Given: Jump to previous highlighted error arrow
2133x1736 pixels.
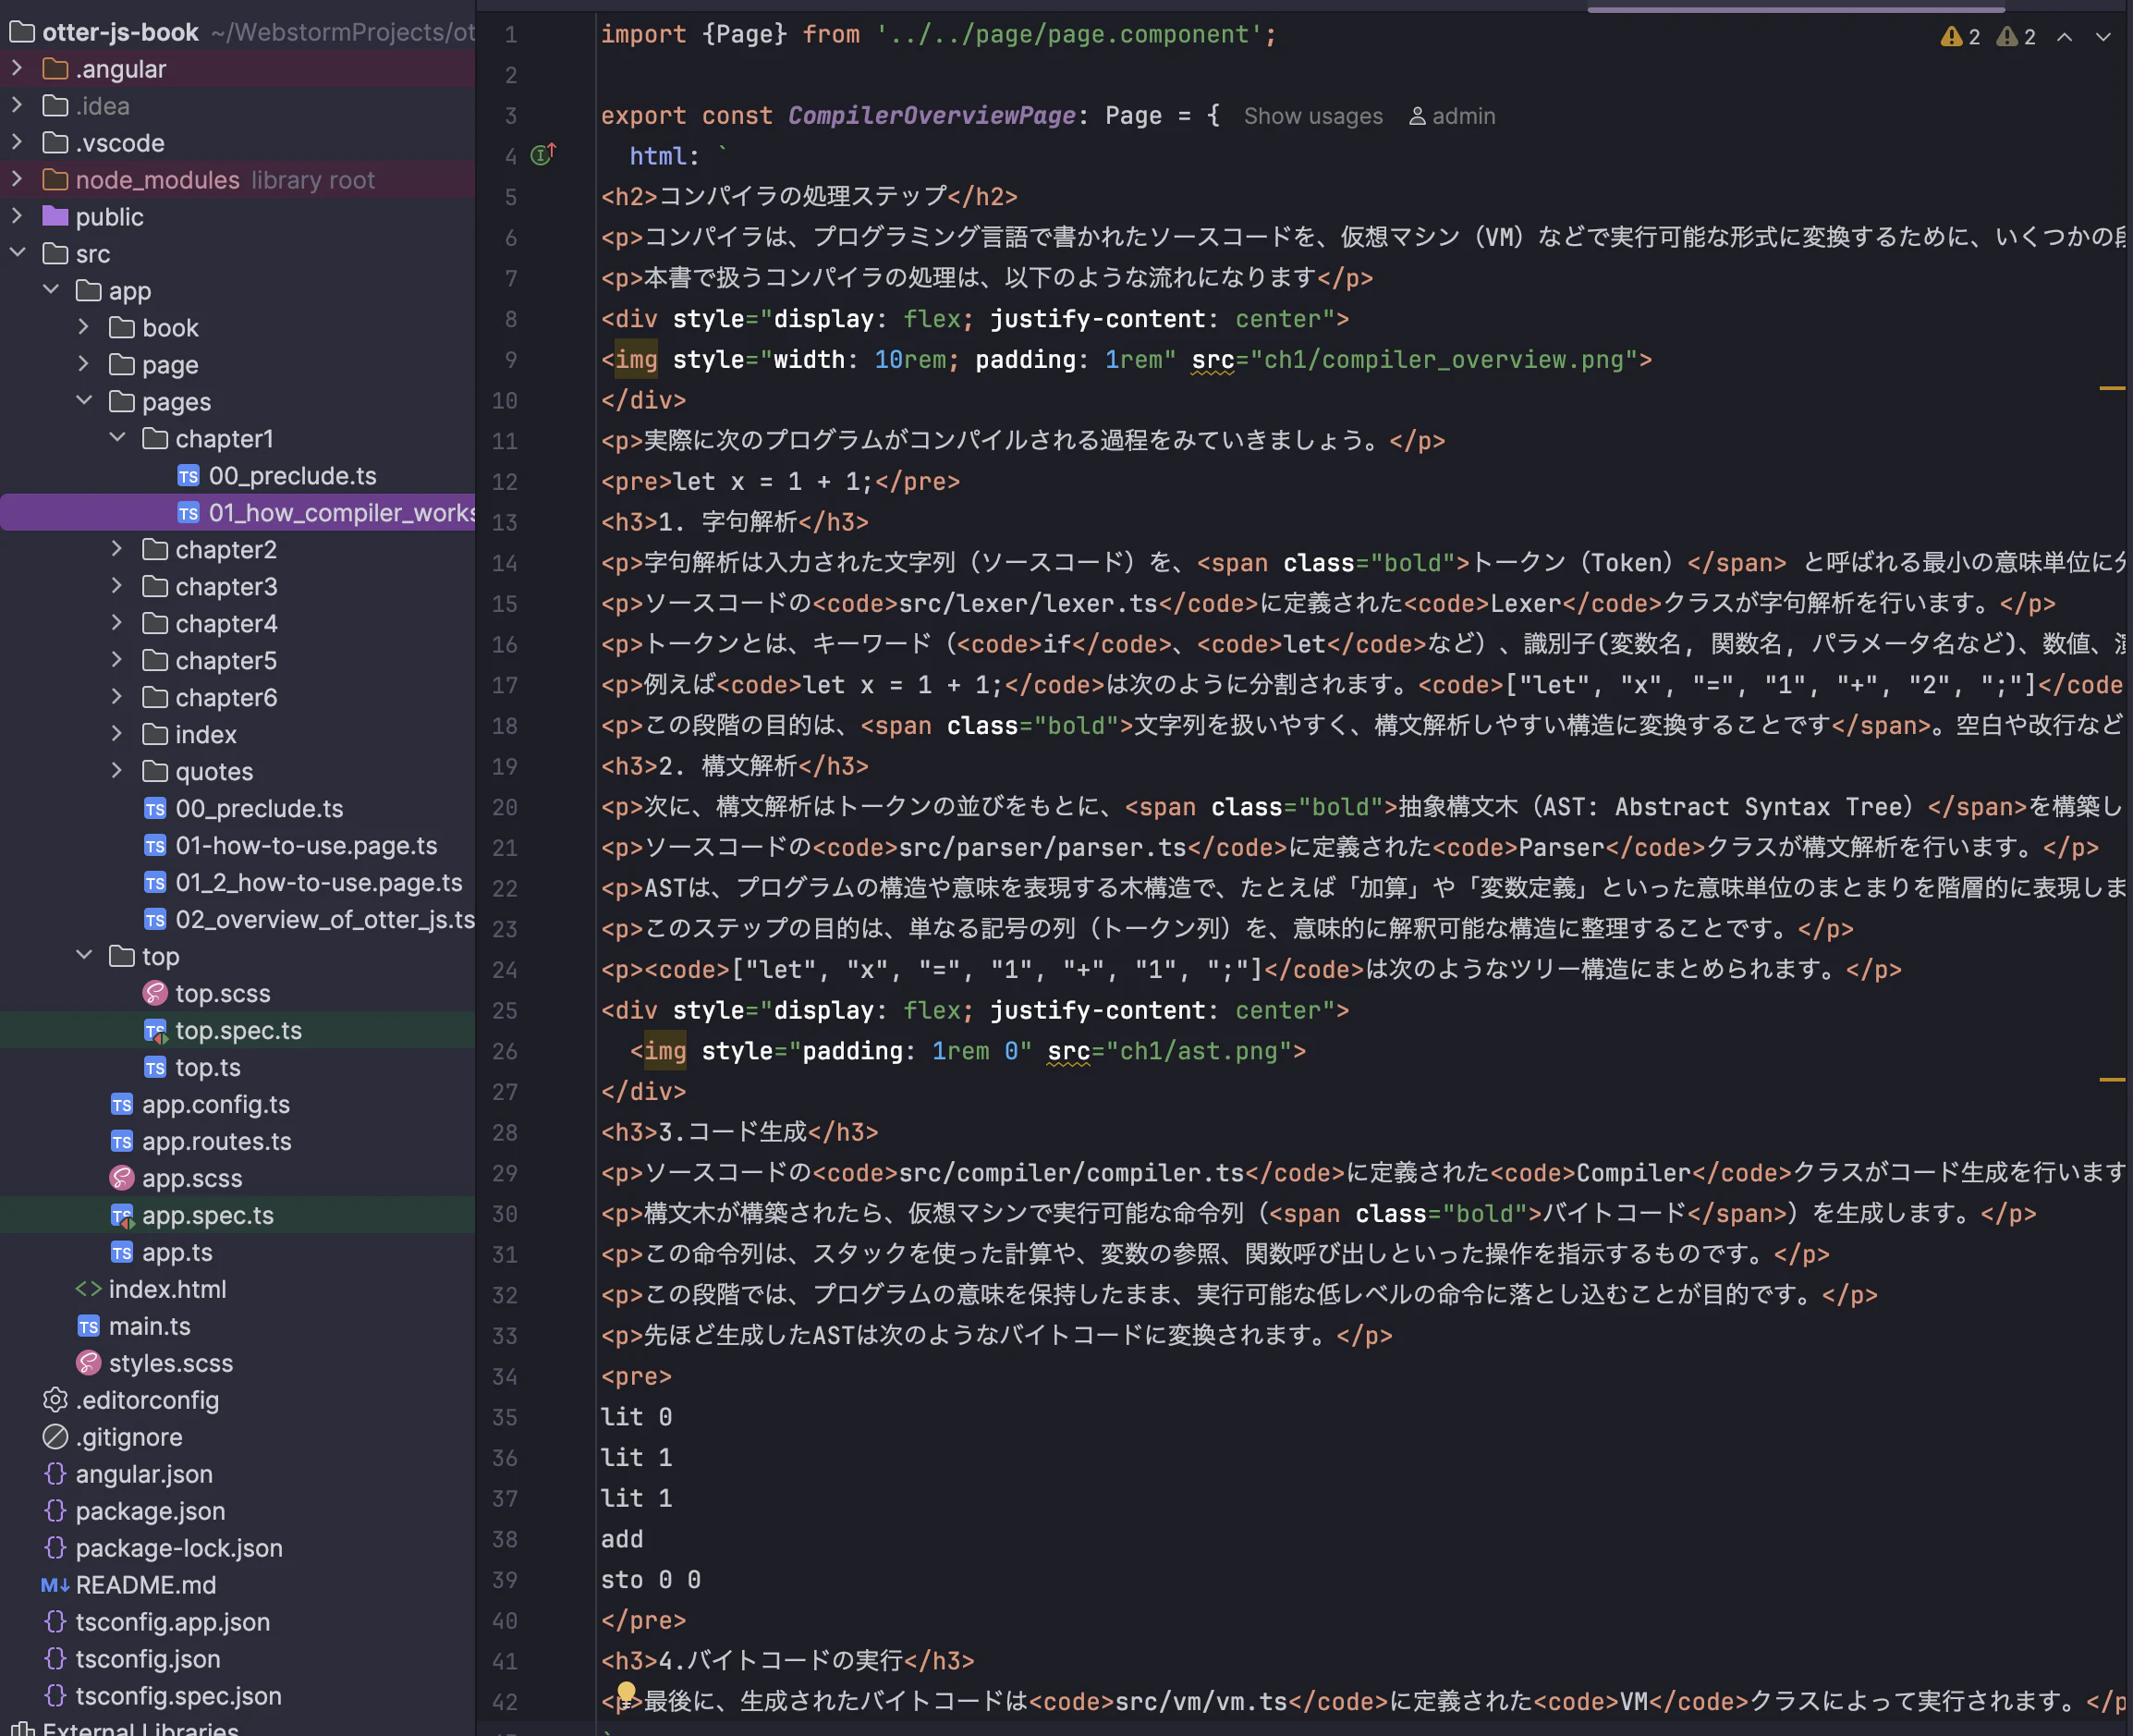Looking at the screenshot, I should [2064, 37].
